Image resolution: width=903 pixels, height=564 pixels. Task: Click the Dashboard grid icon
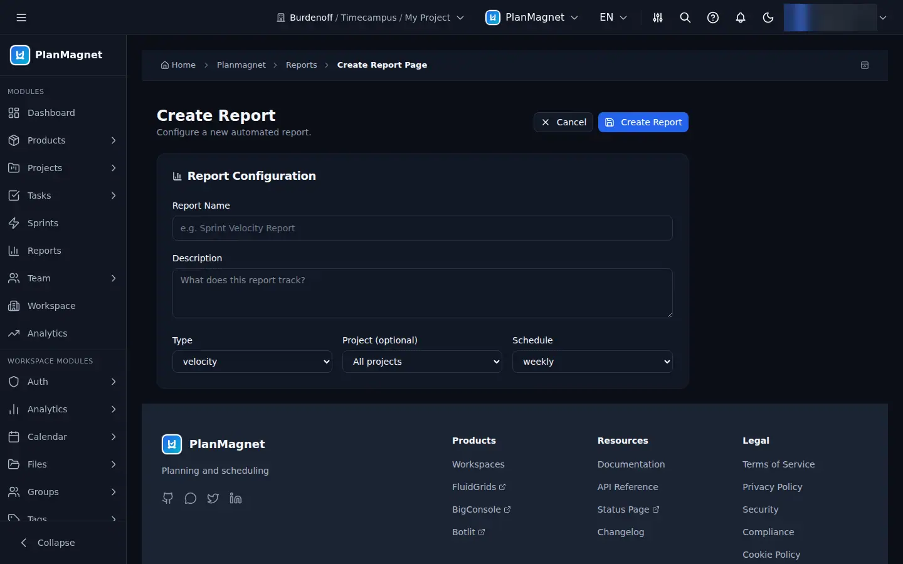[14, 113]
